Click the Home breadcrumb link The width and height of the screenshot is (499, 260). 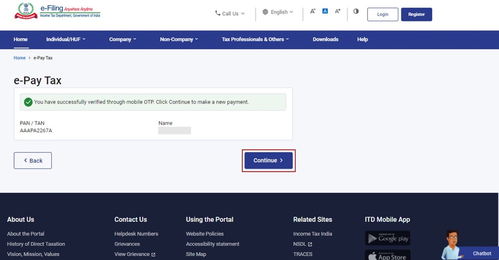point(20,58)
